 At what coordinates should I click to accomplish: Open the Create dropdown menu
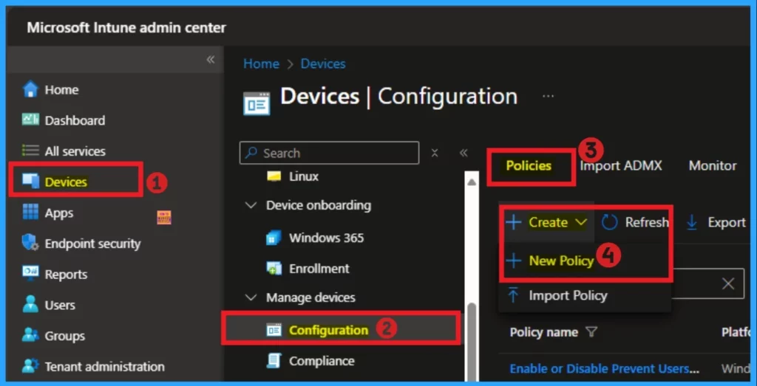[547, 222]
